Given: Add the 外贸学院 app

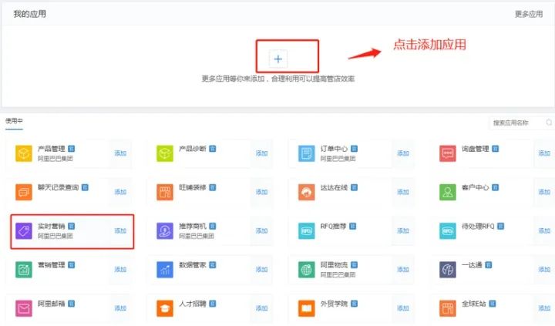Looking at the screenshot, I should click(403, 308).
